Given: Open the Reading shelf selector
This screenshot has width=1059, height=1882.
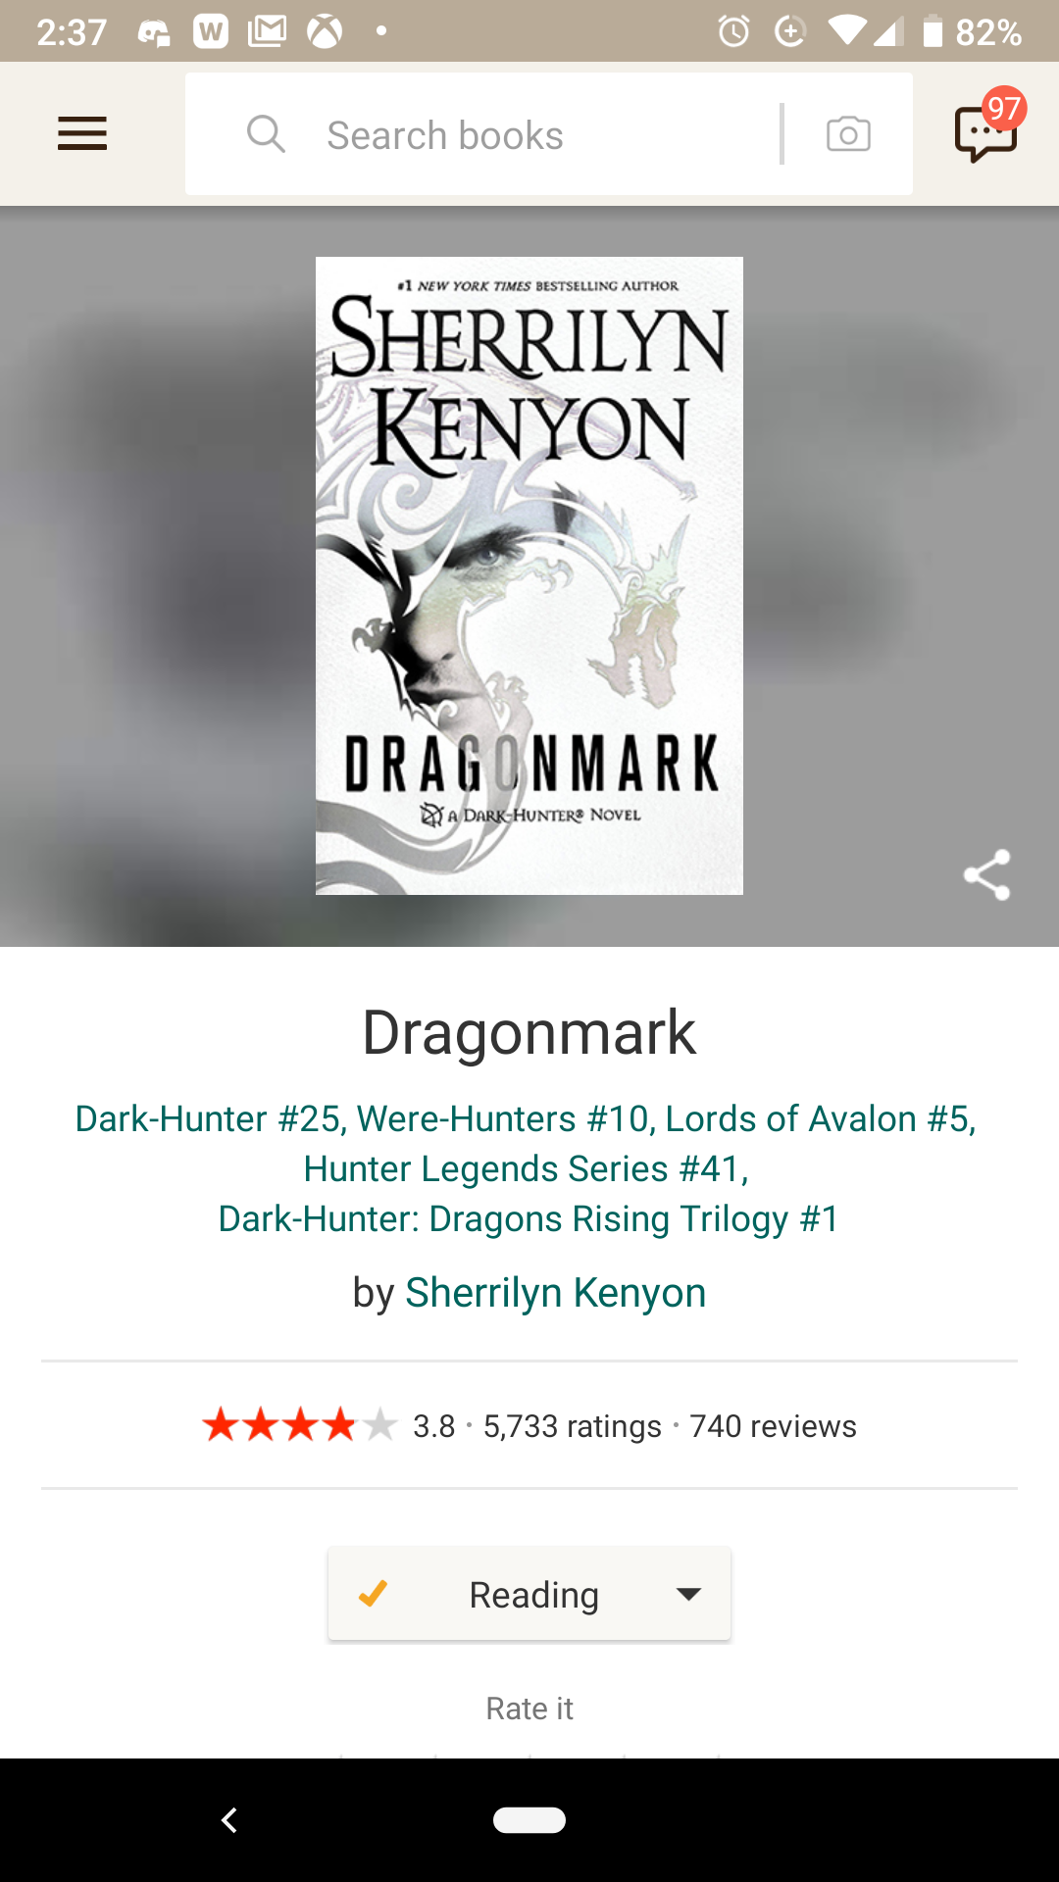Looking at the screenshot, I should coord(529,1594).
